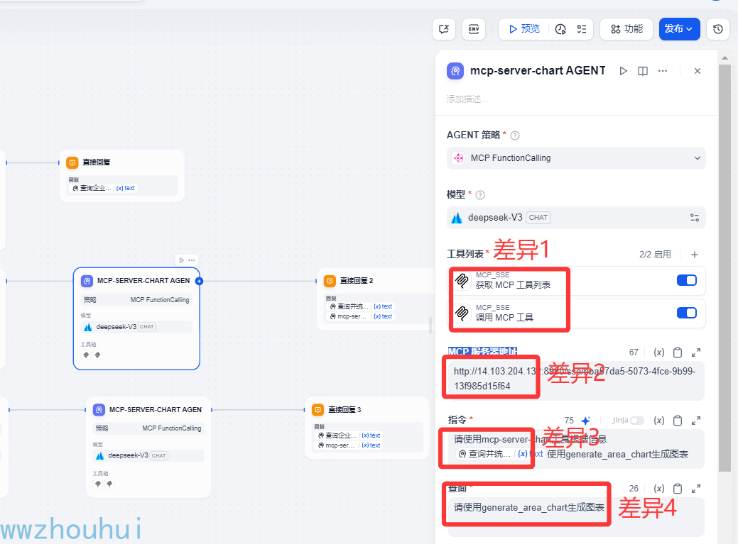Image resolution: width=738 pixels, height=544 pixels.
Task: Expand the MCP FunctionCalling strategy dropdown
Action: 576,158
